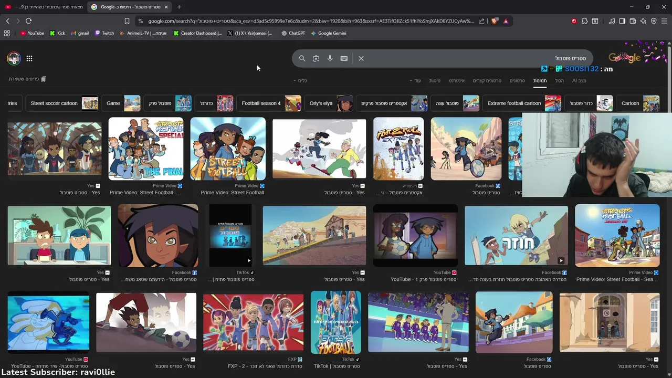672x378 pixels.
Task: Open bookmarks apps grid icon
Action: 7,33
